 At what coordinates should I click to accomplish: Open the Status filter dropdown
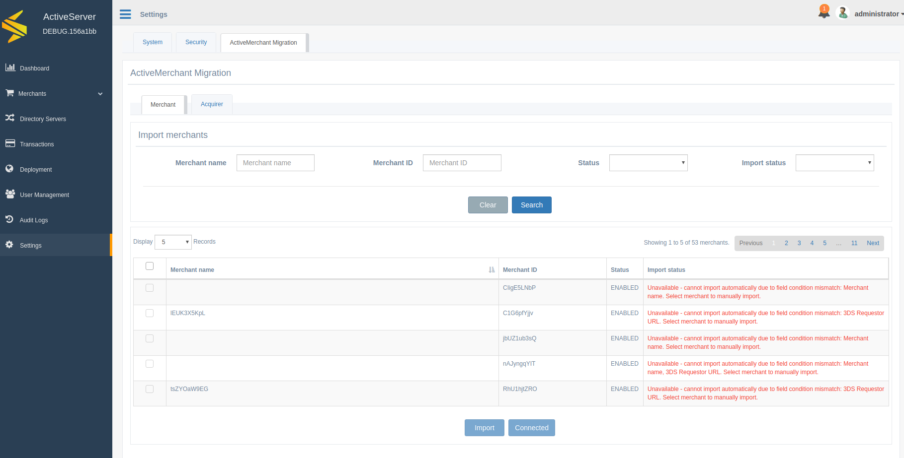tap(648, 162)
